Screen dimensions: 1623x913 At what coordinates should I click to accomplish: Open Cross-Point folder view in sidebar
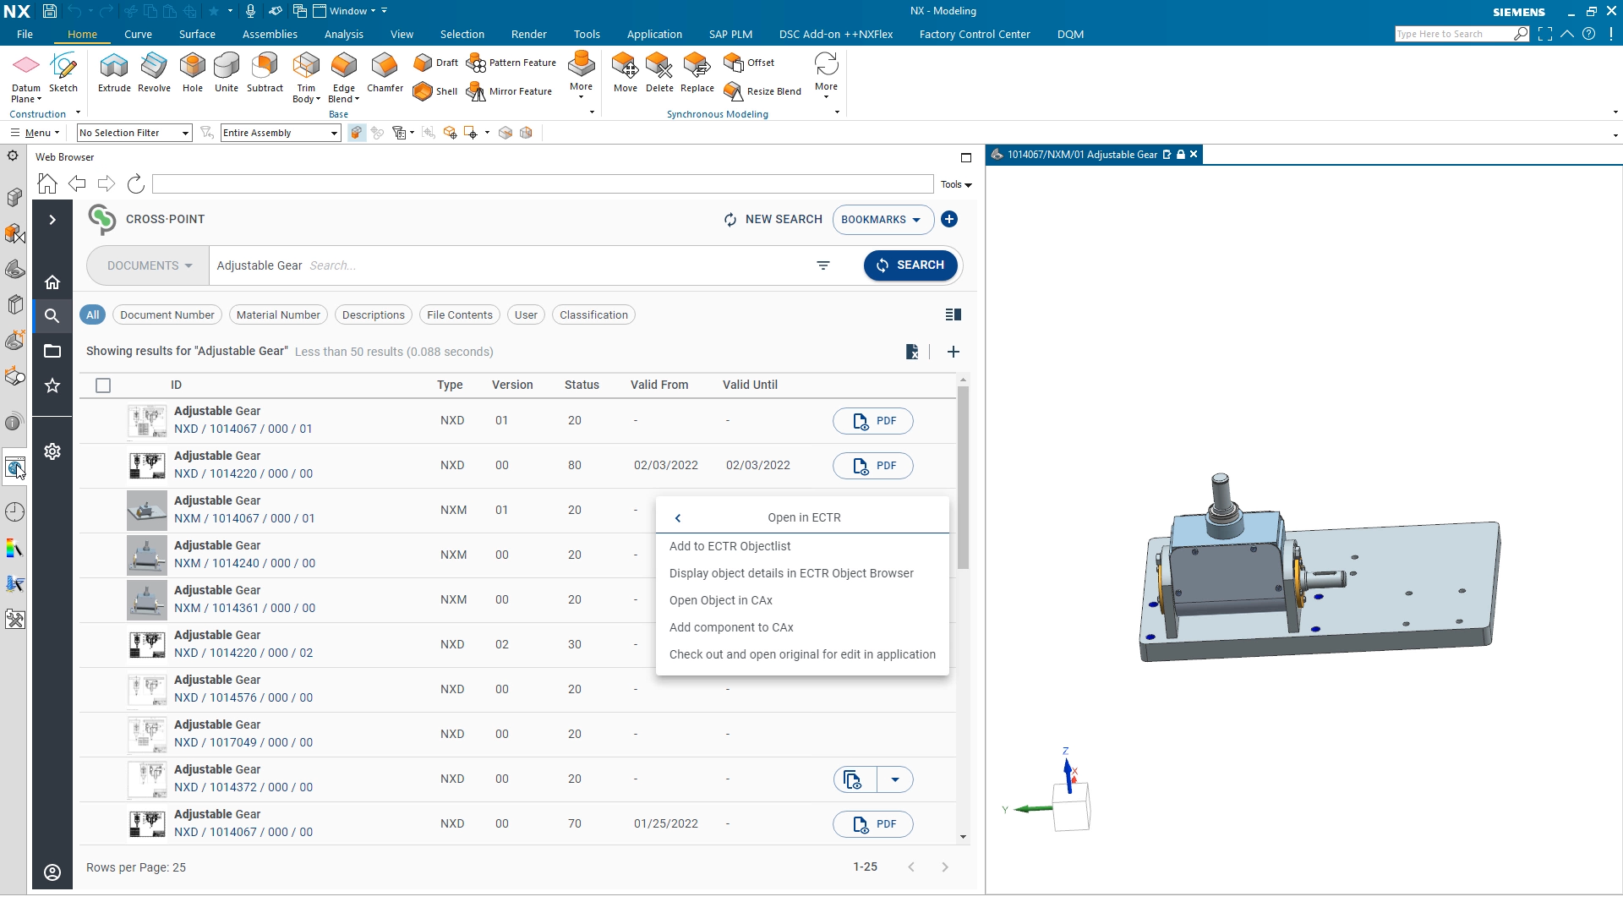[52, 351]
